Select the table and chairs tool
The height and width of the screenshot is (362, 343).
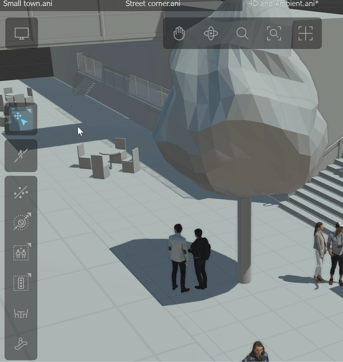tap(21, 314)
